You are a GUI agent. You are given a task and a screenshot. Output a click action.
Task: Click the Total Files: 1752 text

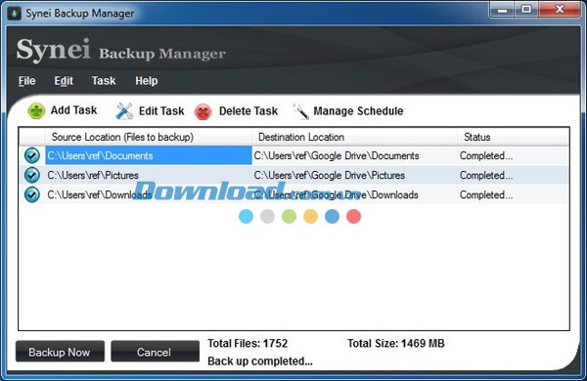[248, 343]
